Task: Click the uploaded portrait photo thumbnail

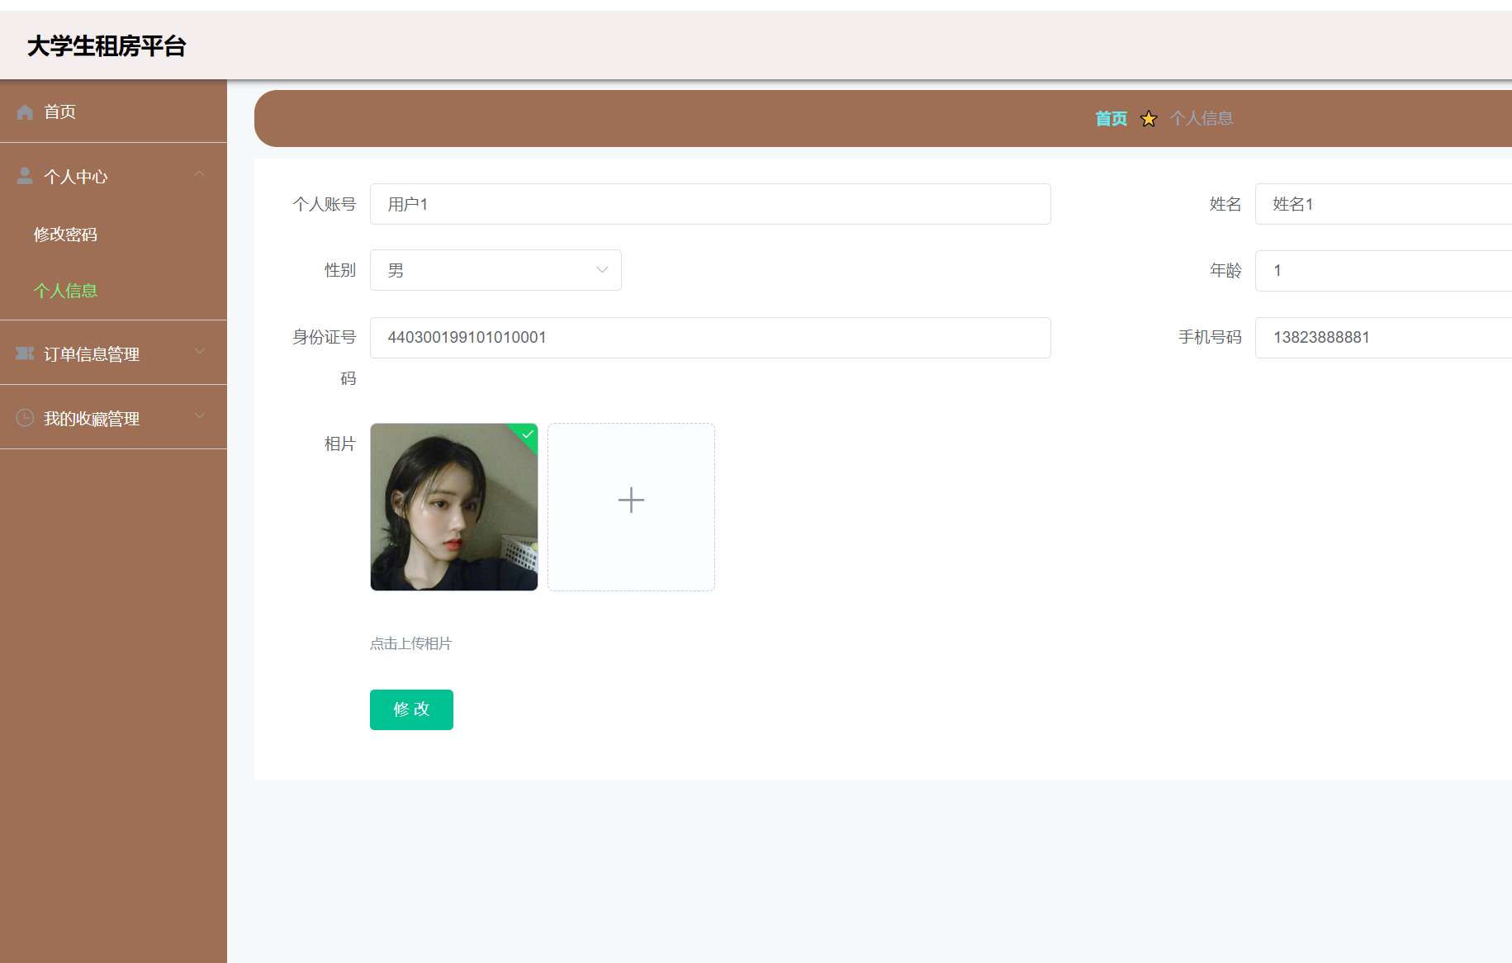Action: (x=453, y=507)
